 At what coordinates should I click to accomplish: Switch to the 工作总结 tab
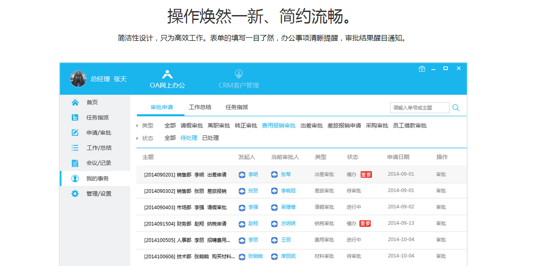click(x=200, y=107)
